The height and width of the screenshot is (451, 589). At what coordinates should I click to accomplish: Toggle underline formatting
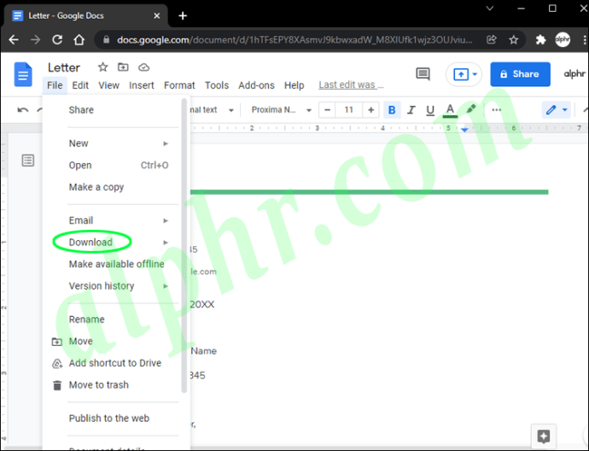click(430, 109)
